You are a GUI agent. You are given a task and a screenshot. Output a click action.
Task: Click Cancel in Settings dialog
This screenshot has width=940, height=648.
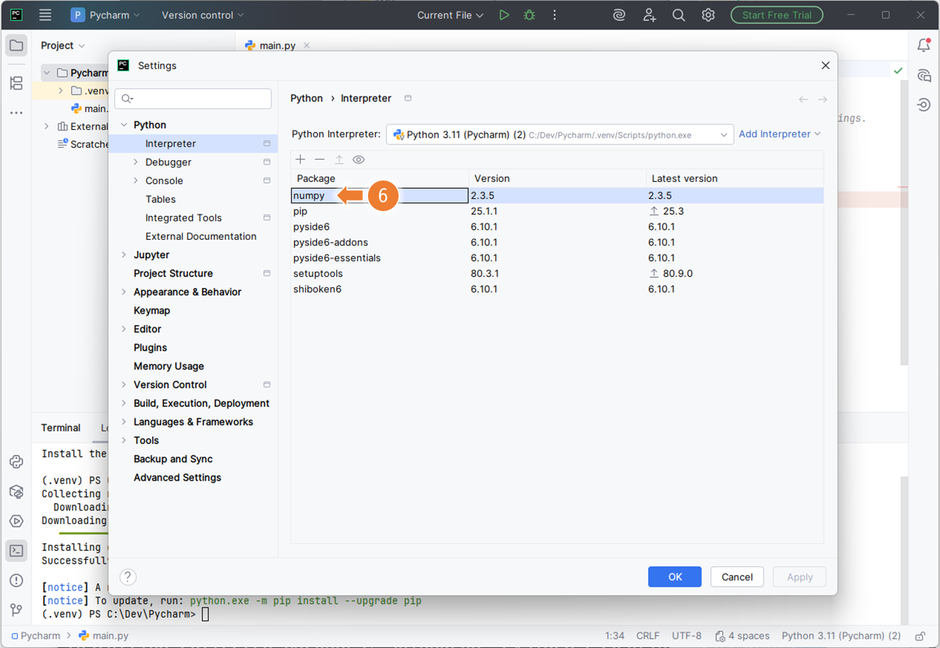pyautogui.click(x=737, y=577)
